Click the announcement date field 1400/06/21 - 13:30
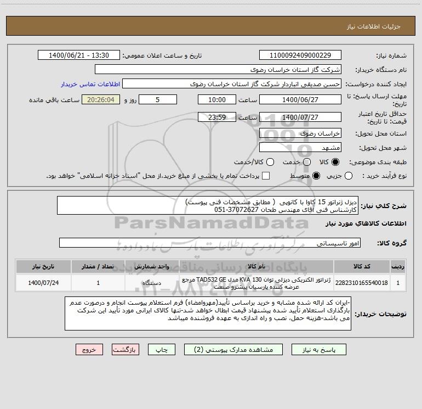 point(79,55)
